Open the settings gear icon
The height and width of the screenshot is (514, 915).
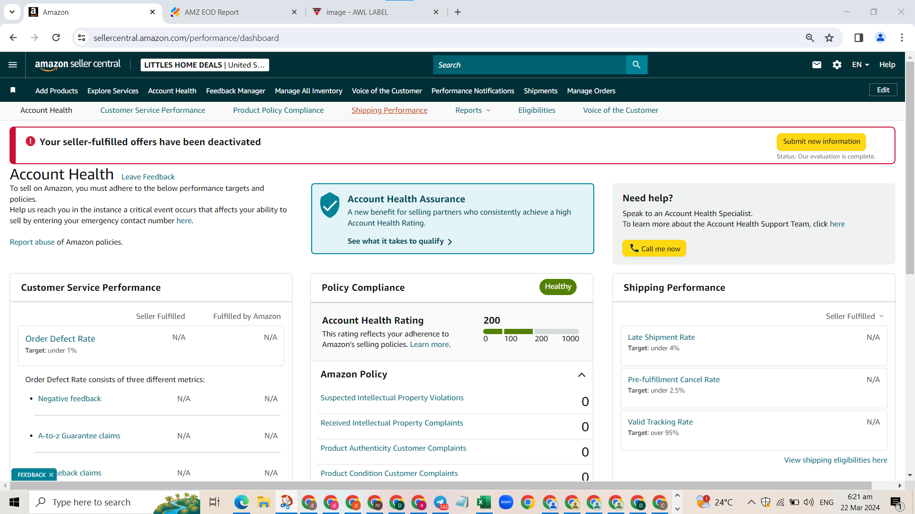click(837, 65)
